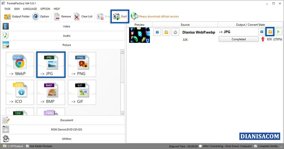This screenshot has width=284, height=149.
Task: Click the green play output icon
Action: (278, 32)
